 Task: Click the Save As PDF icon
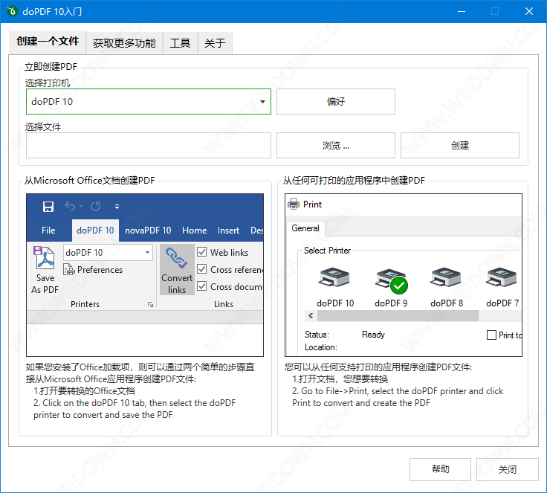[x=45, y=259]
